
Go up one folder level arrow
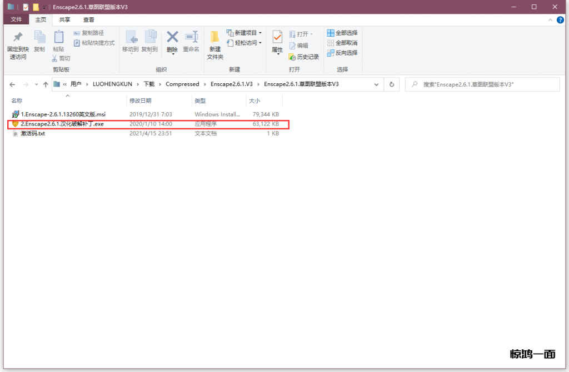click(46, 84)
